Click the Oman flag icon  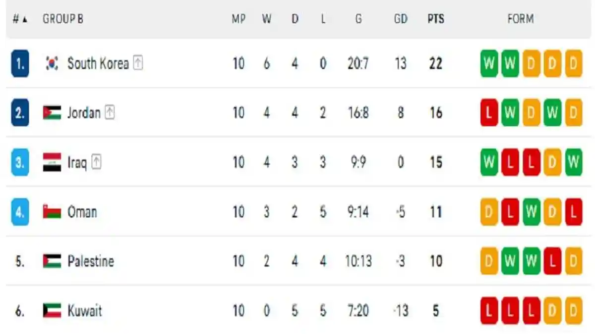52,212
